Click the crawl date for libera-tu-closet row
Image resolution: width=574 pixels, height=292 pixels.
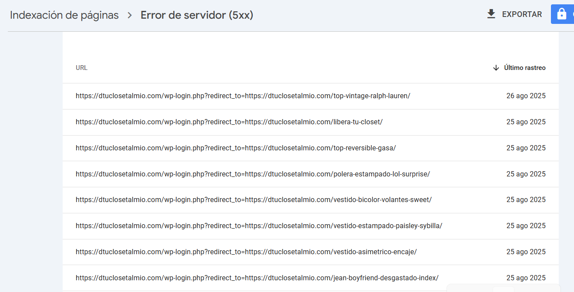click(x=526, y=122)
